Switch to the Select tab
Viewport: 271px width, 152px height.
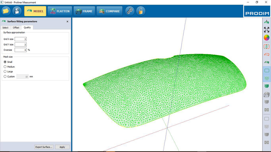pos(5,27)
